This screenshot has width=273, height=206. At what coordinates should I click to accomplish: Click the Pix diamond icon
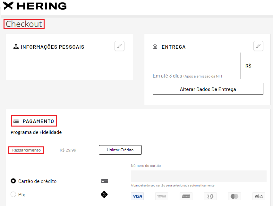coord(104,194)
